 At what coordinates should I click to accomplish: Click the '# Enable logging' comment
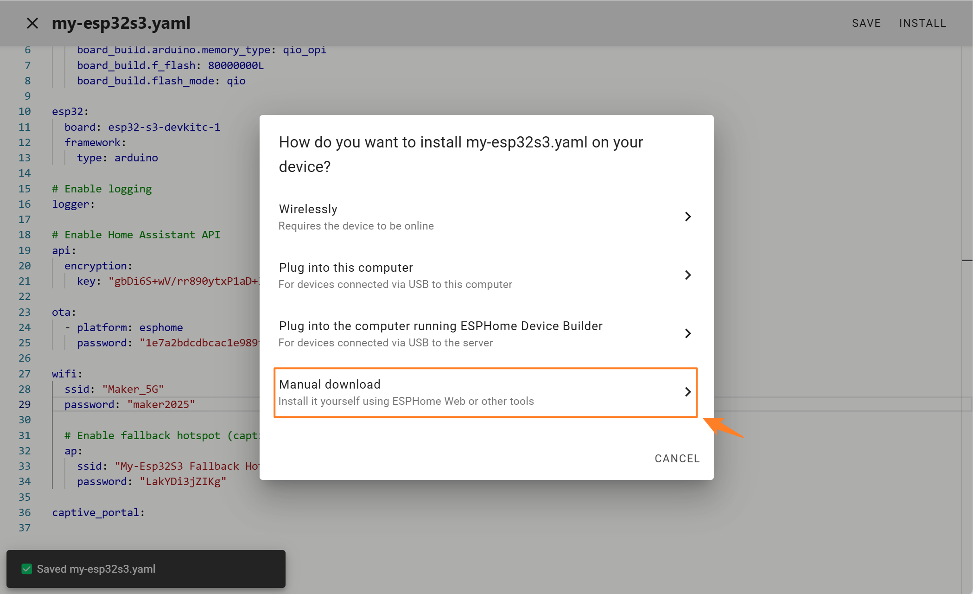tap(102, 189)
